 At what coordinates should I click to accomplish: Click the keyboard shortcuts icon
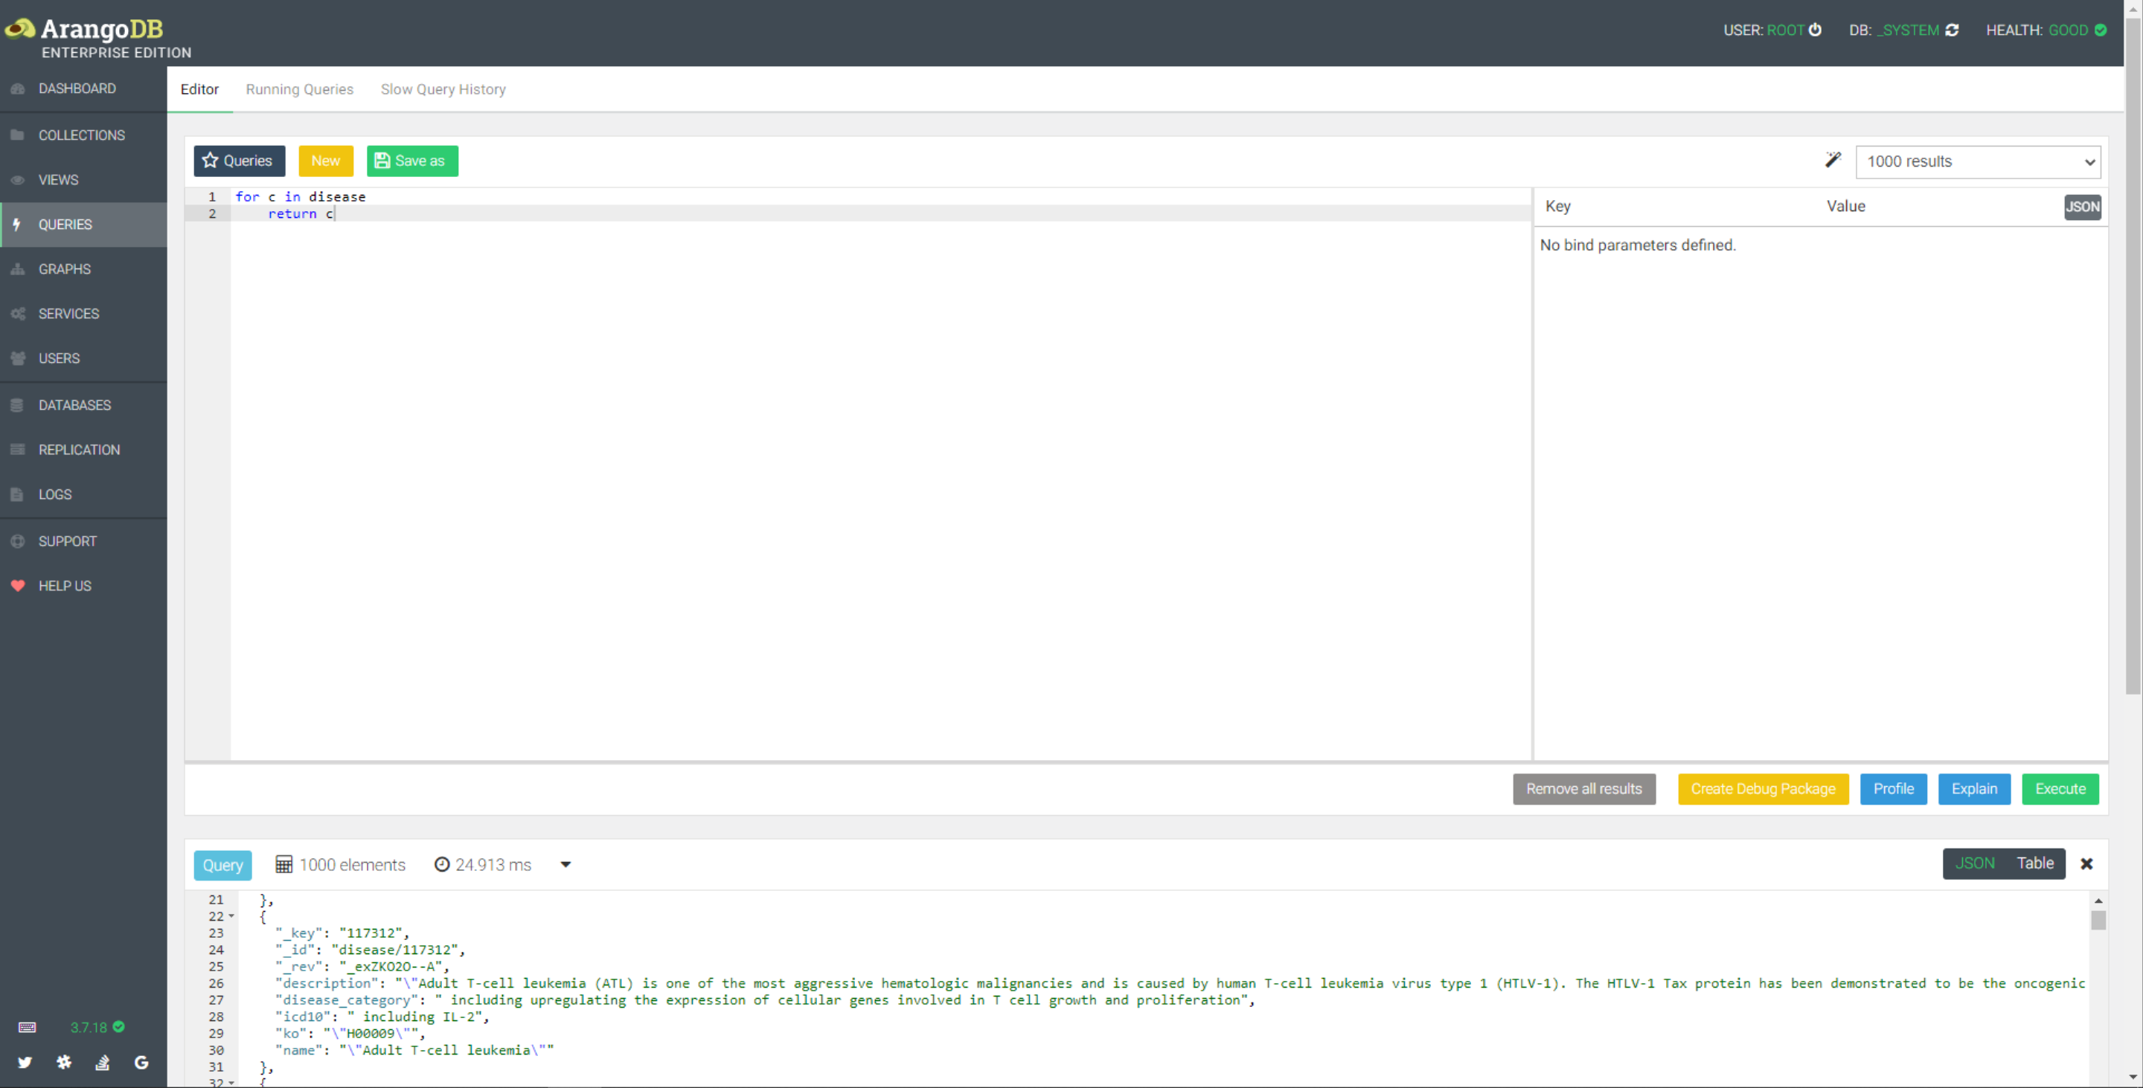point(28,1027)
